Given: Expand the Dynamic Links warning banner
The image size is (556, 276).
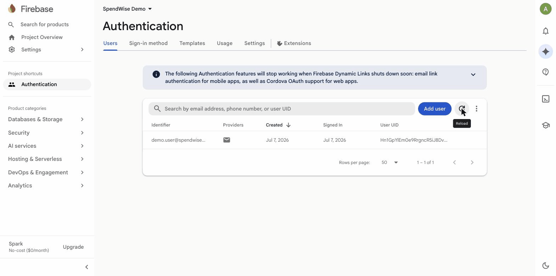Looking at the screenshot, I should click(x=473, y=74).
